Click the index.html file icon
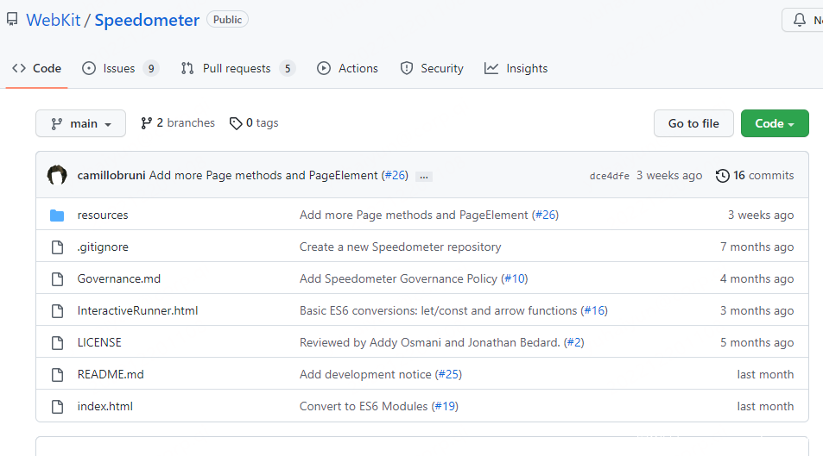This screenshot has height=456, width=823. [57, 407]
